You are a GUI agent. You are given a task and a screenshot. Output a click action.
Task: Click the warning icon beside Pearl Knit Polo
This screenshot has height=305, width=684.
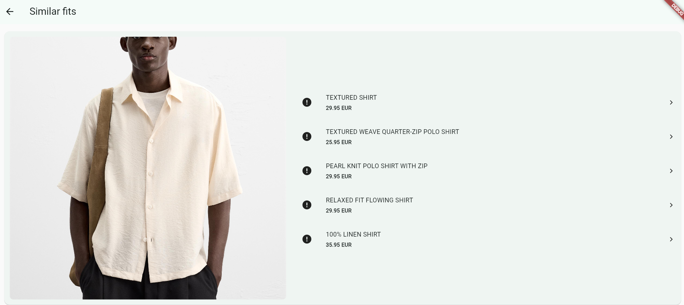pos(307,171)
